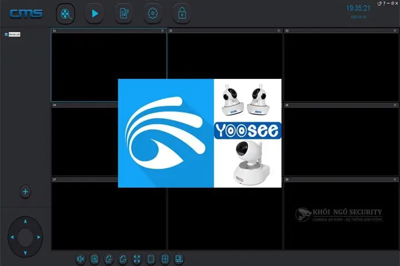This screenshot has height=266, width=400.
Task: Close video pane 03
Action: click(395, 31)
